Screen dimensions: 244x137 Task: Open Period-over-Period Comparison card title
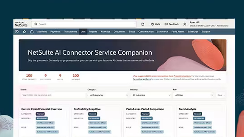point(145,109)
